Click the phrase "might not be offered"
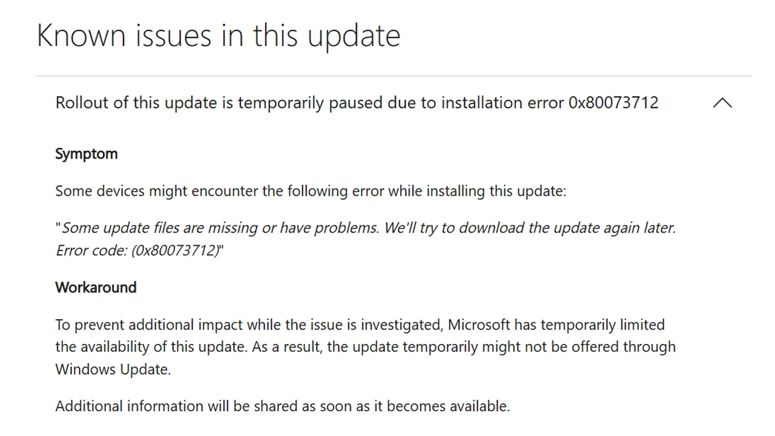The width and height of the screenshot is (775, 436). (545, 346)
